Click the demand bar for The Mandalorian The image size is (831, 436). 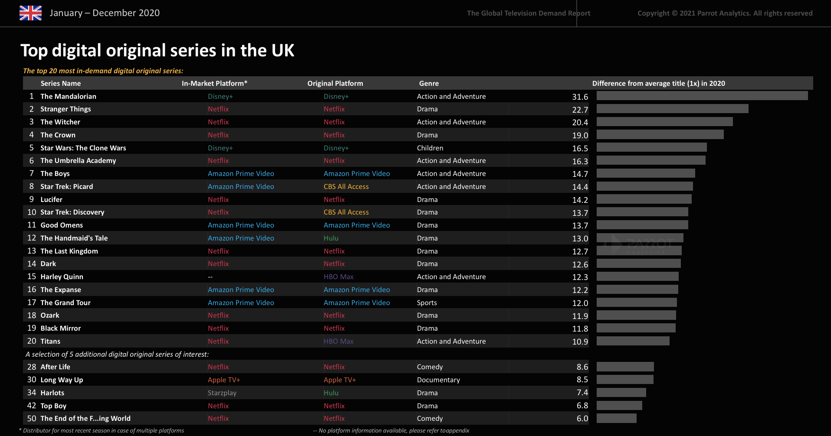(x=702, y=96)
